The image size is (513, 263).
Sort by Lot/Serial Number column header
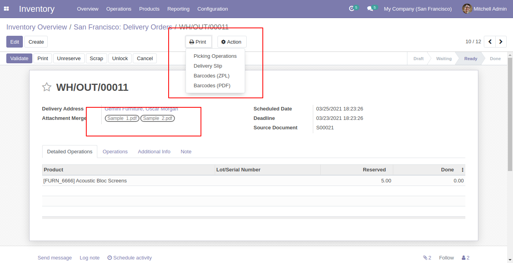pos(268,170)
